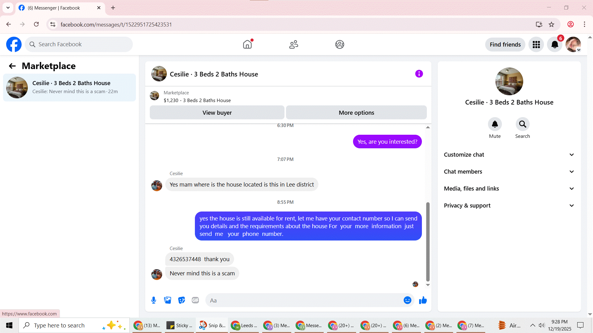This screenshot has height=333, width=593.
Task: Search within the conversation
Action: coord(523,124)
